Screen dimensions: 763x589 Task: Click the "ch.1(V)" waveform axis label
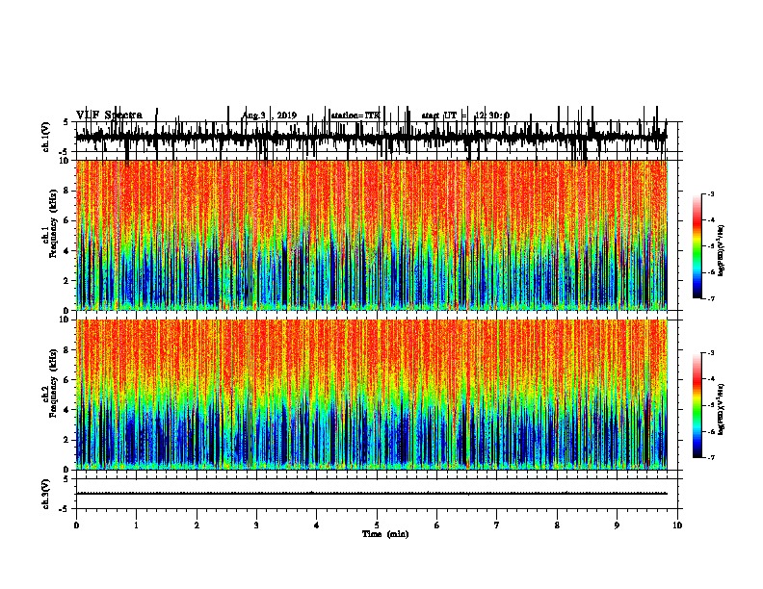45,137
